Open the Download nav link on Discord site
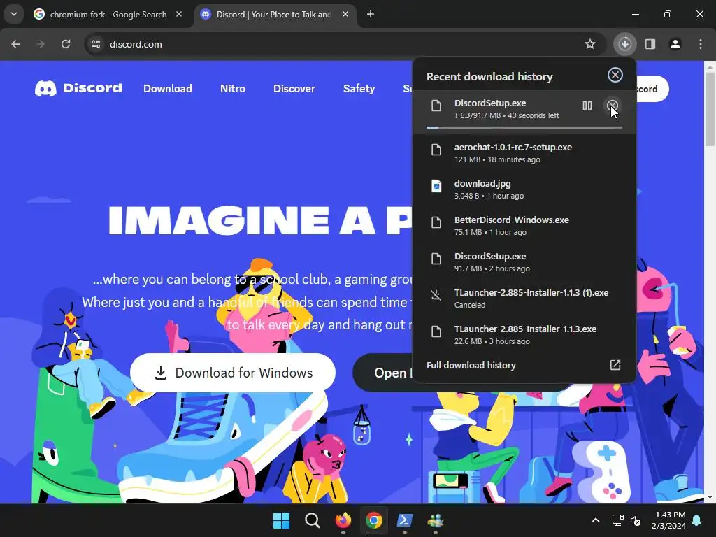This screenshot has height=537, width=716. tap(168, 89)
